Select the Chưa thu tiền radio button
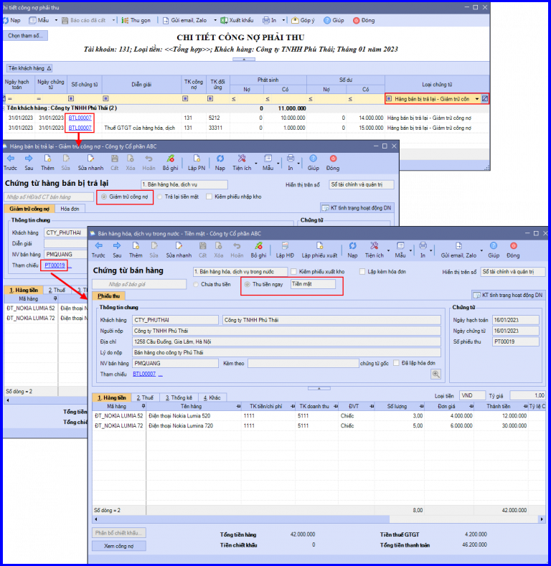The width and height of the screenshot is (551, 566). 196,284
